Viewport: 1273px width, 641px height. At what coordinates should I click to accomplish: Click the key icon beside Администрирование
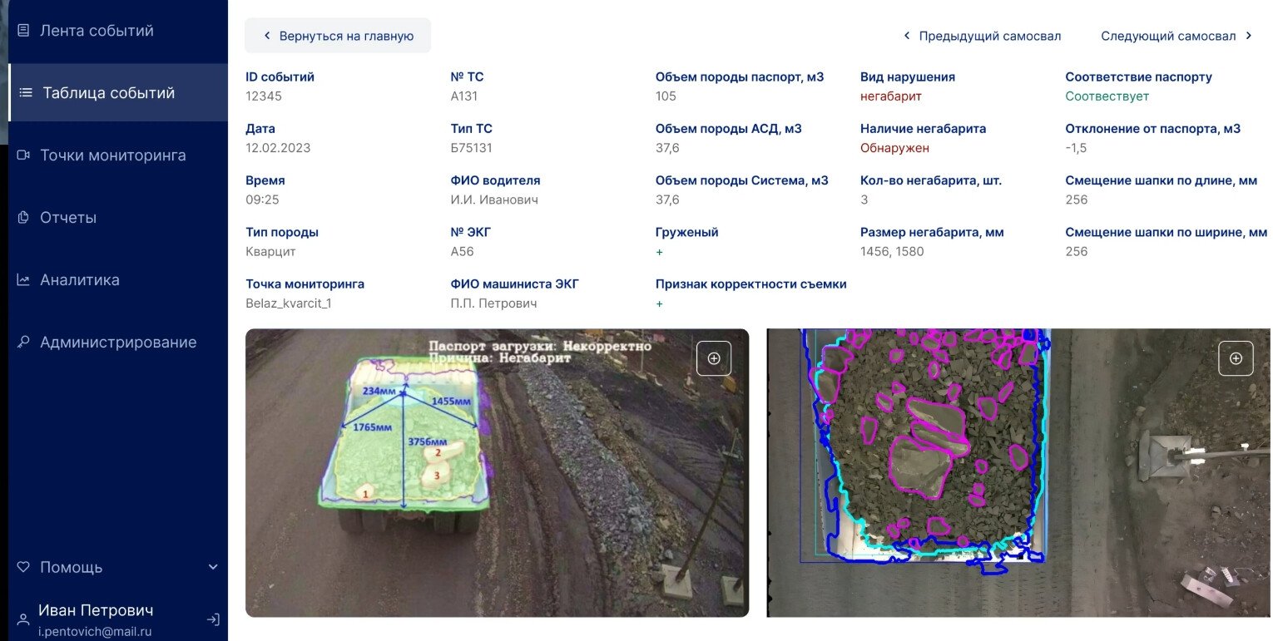click(23, 343)
